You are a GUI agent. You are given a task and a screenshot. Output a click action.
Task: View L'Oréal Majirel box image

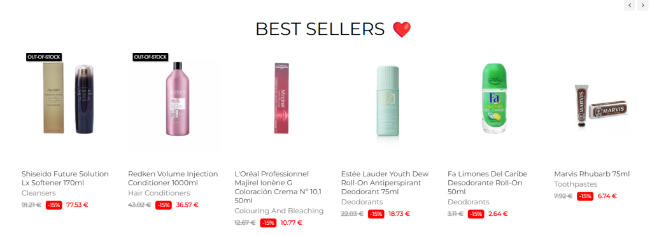click(281, 99)
